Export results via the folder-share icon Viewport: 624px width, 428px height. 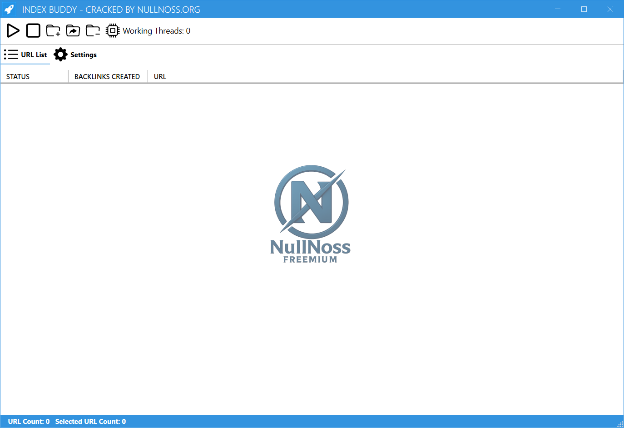coord(73,30)
